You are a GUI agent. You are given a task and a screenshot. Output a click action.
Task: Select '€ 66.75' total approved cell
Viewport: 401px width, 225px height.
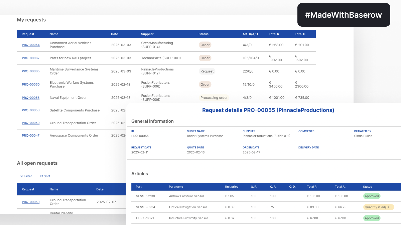pos(341,207)
